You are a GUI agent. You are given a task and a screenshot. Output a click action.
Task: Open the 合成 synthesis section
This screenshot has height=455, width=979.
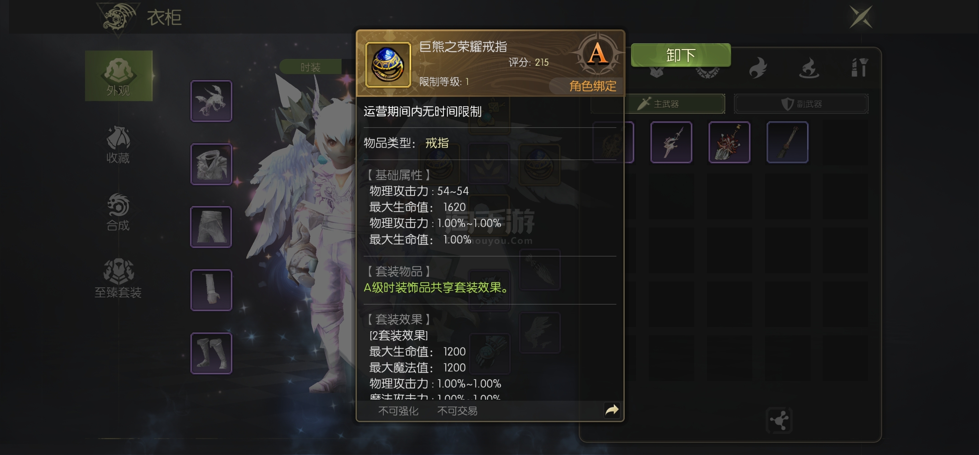pos(118,212)
